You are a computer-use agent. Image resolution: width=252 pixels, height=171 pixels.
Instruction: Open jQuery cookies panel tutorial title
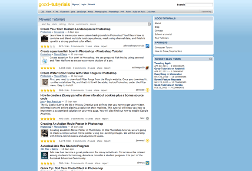point(92,97)
